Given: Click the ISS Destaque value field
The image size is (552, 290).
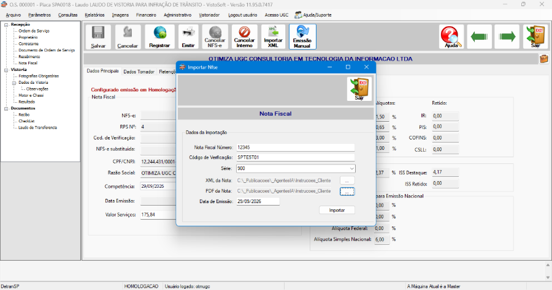Looking at the screenshot, I should click(445, 173).
